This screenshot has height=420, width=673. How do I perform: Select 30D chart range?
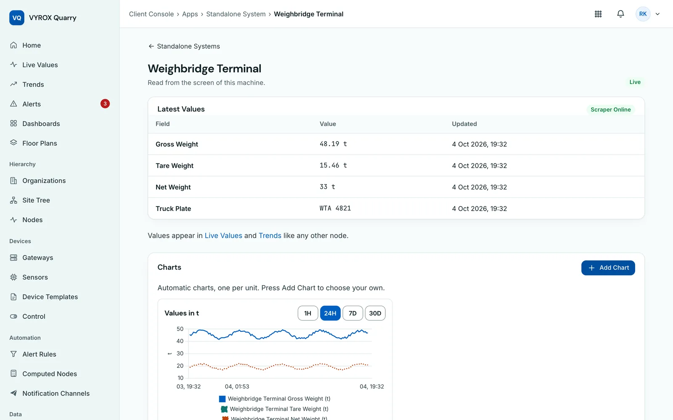coord(375,313)
